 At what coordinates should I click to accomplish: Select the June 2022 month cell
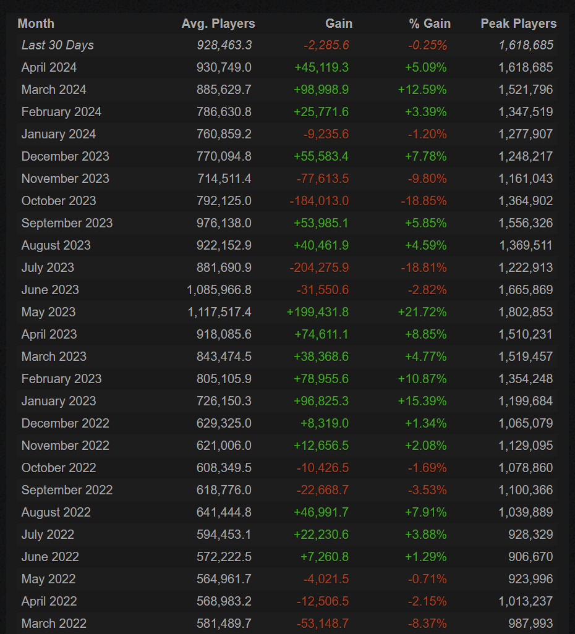coord(50,557)
